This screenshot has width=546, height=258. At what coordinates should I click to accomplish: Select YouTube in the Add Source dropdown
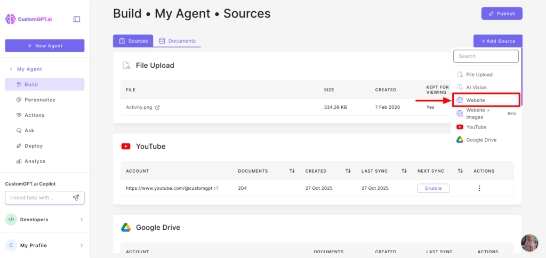point(476,127)
